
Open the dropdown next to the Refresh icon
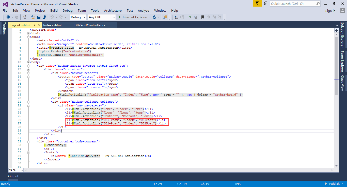159,17
